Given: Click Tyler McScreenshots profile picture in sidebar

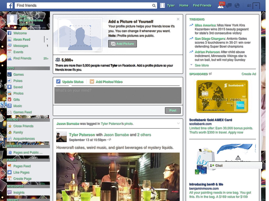Looking at the screenshot, I should (x=12, y=20).
